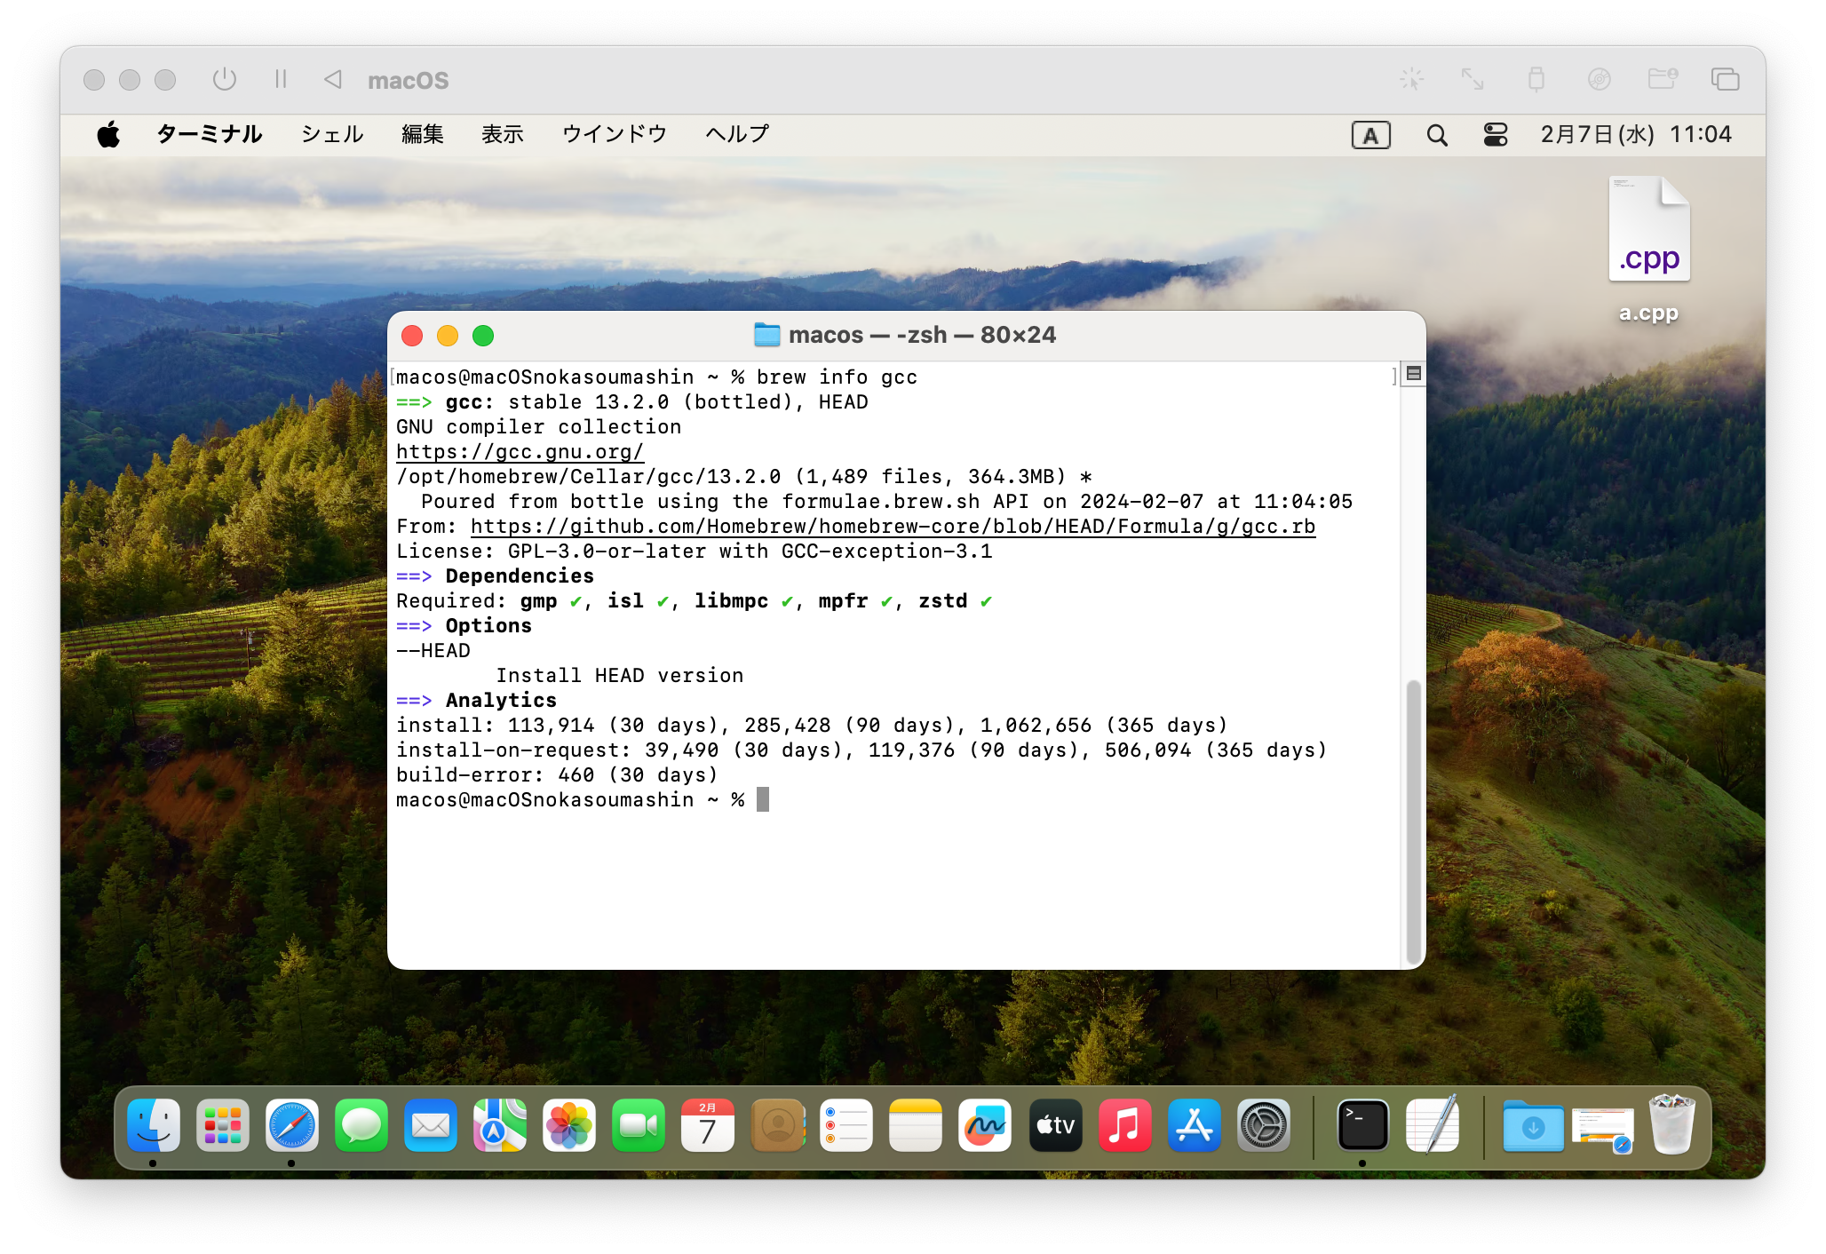Switch input source via A icon
1826x1254 pixels.
click(x=1370, y=135)
